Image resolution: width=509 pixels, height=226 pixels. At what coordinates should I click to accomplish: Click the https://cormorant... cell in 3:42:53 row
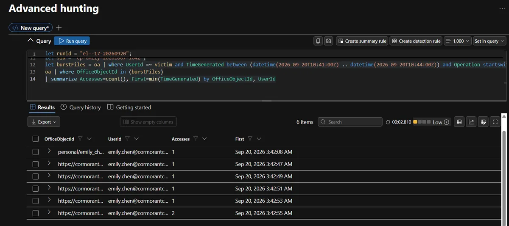coord(80,201)
